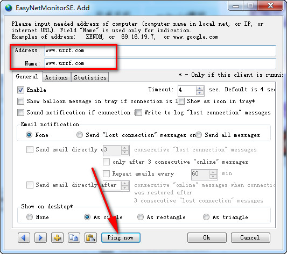The height and width of the screenshot is (254, 287).
Task: Check Write to log lost connection messages
Action: pyautogui.click(x=138, y=112)
